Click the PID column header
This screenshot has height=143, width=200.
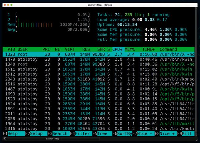coord(11,49)
